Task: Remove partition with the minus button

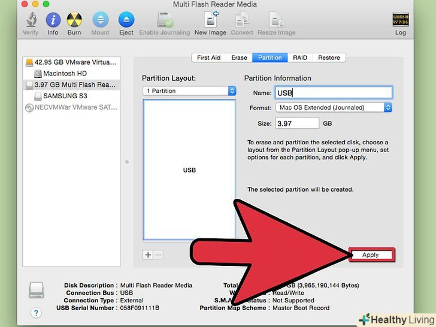Action: tap(158, 255)
